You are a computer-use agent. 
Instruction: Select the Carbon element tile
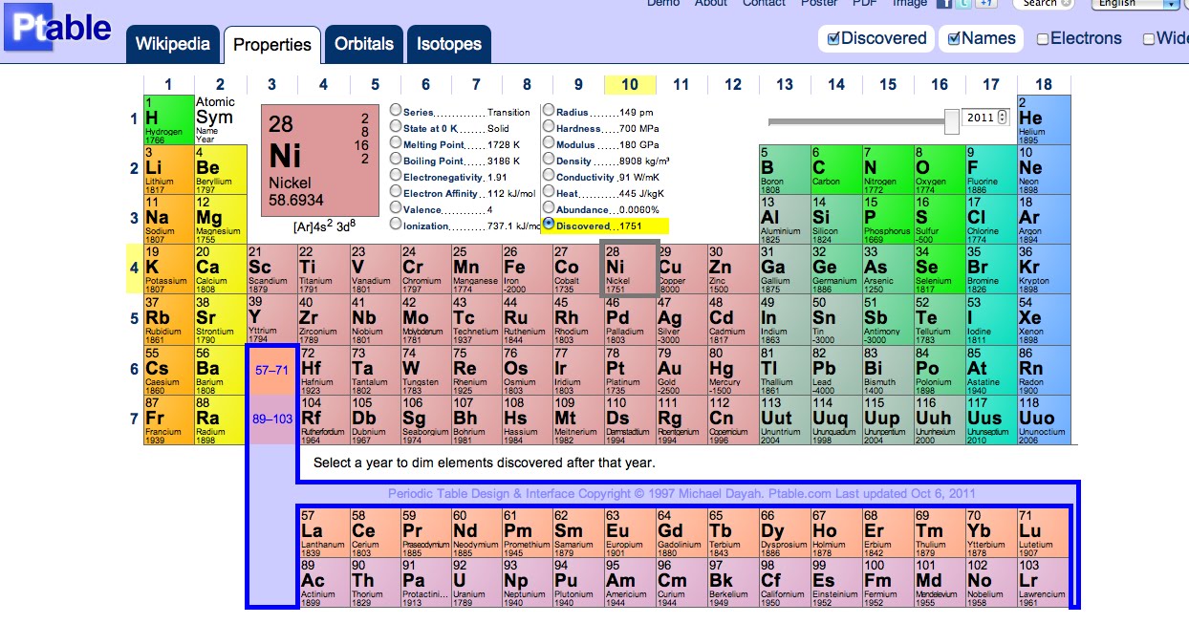pos(836,169)
